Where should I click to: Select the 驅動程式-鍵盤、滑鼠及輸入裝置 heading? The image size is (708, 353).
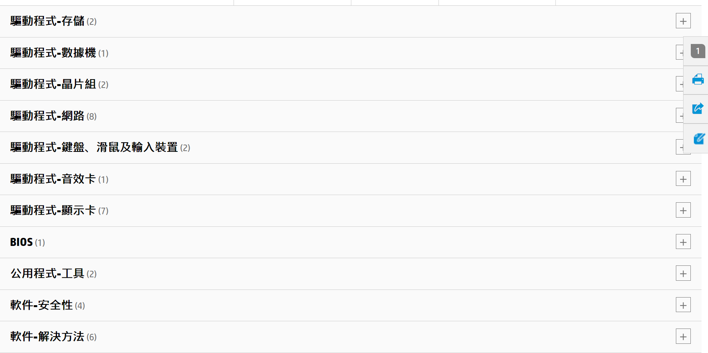tap(94, 147)
